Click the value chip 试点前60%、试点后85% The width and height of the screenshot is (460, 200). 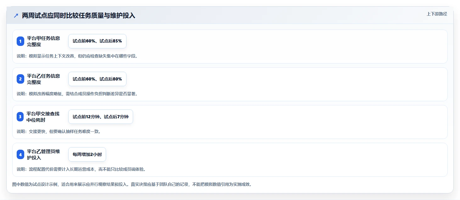(97, 41)
